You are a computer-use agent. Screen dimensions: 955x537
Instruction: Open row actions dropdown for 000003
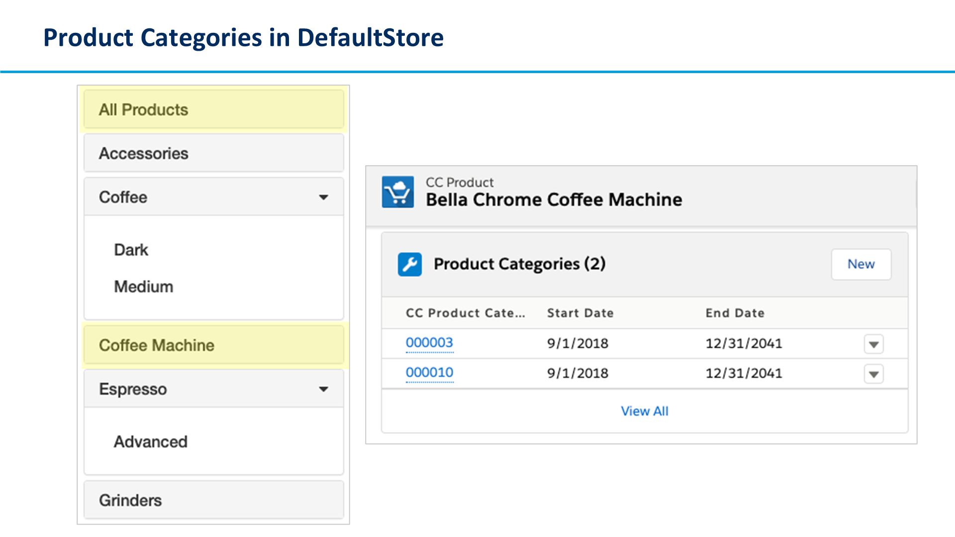(x=873, y=344)
